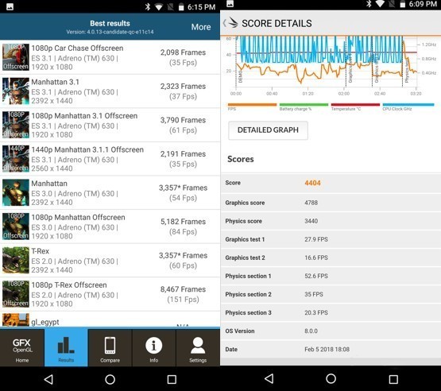
Task: Tap the left Android back button
Action: [x=48, y=379]
